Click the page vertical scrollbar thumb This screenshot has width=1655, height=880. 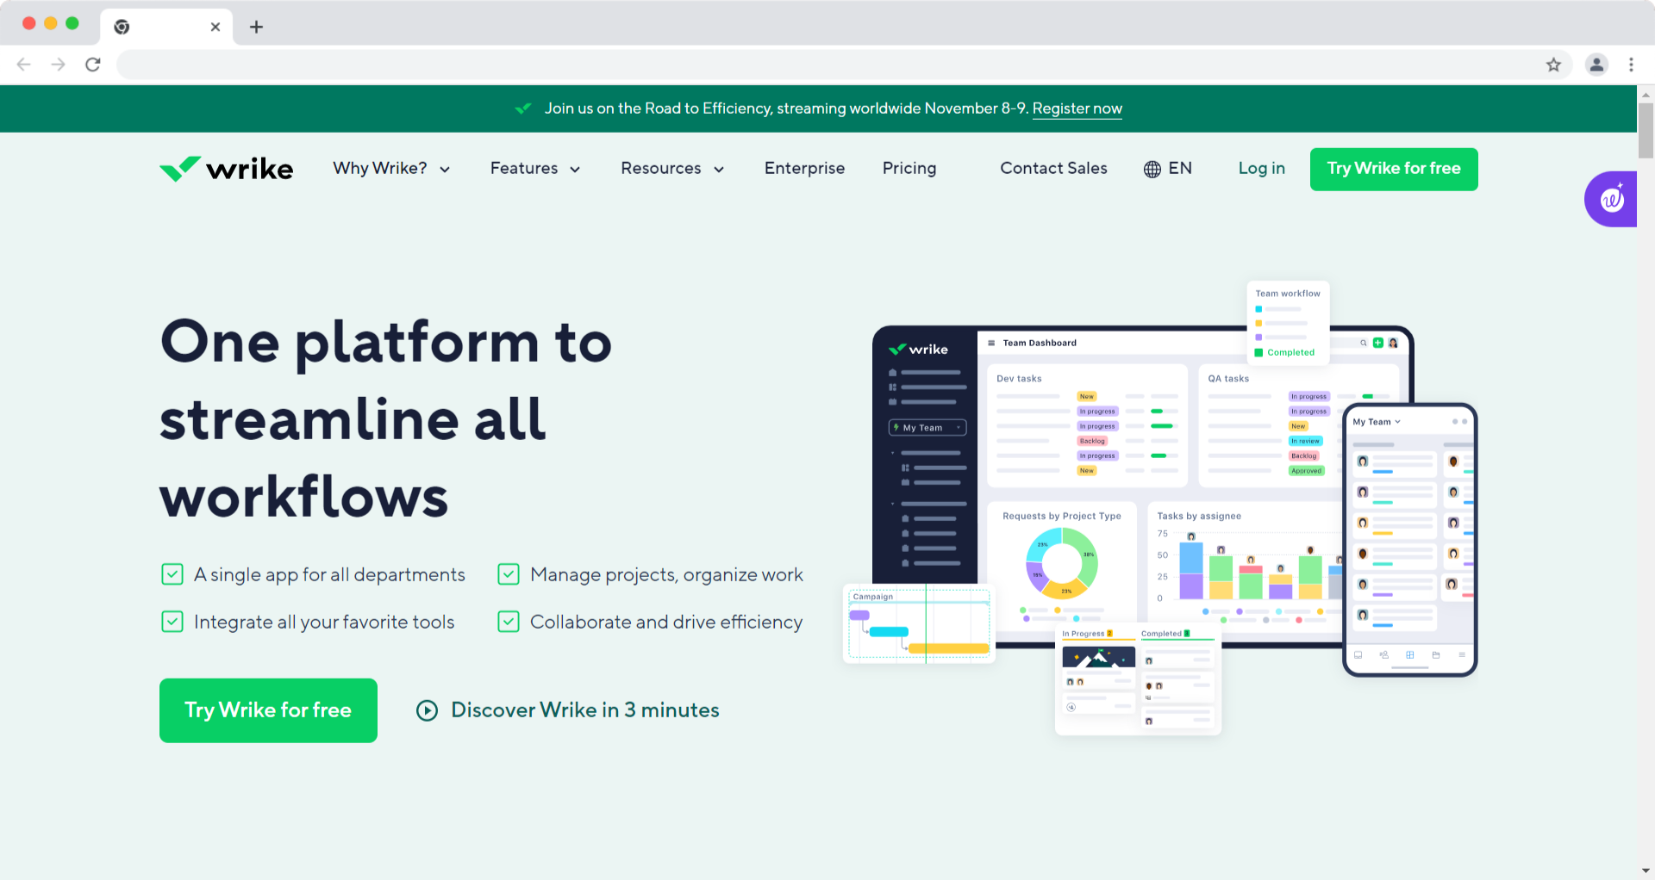[1646, 131]
